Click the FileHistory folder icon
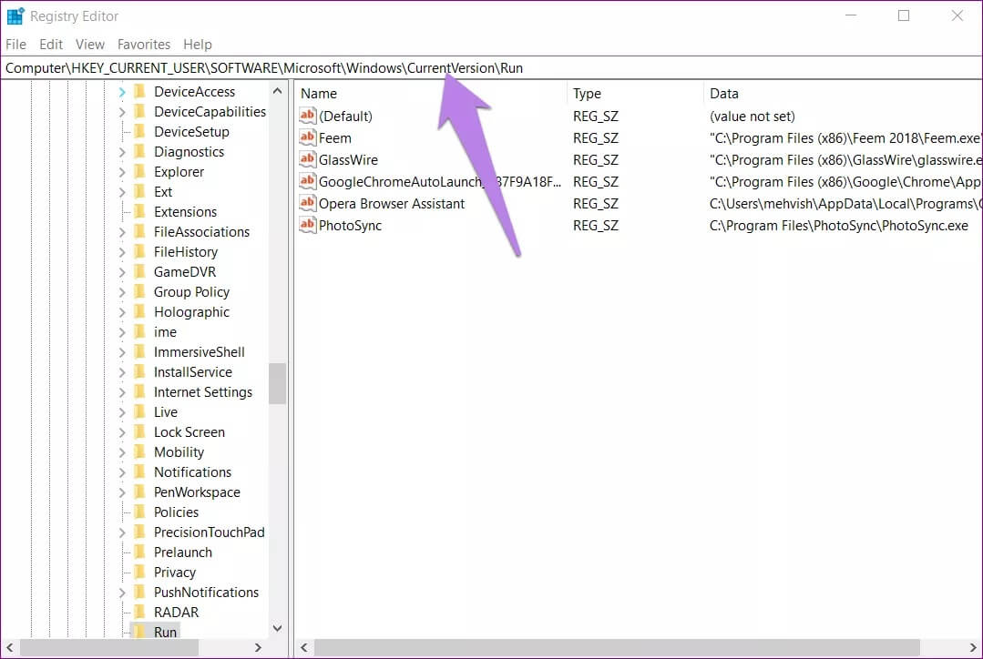 click(139, 252)
